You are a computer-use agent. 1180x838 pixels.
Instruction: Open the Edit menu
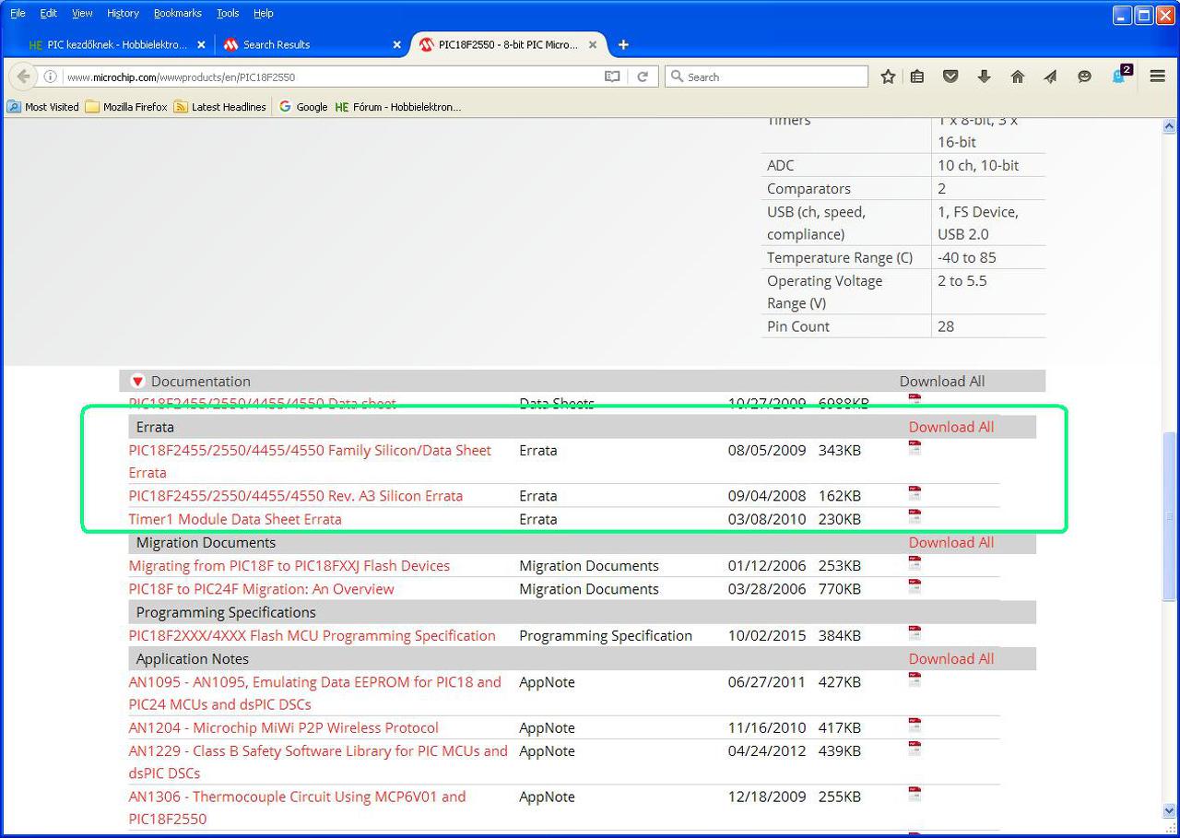[x=48, y=13]
